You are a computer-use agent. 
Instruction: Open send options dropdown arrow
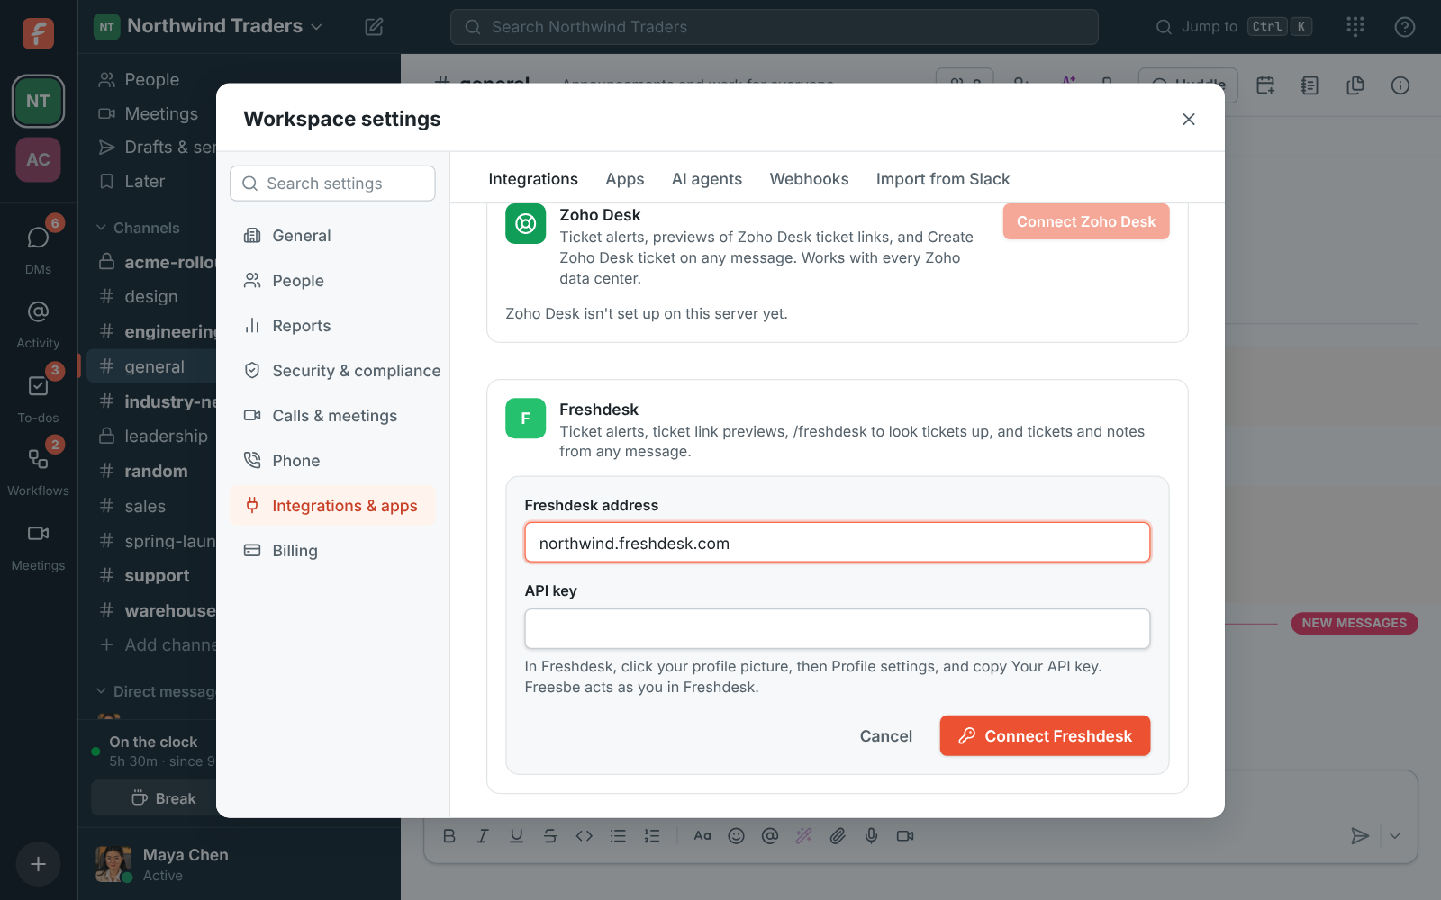pos(1395,836)
